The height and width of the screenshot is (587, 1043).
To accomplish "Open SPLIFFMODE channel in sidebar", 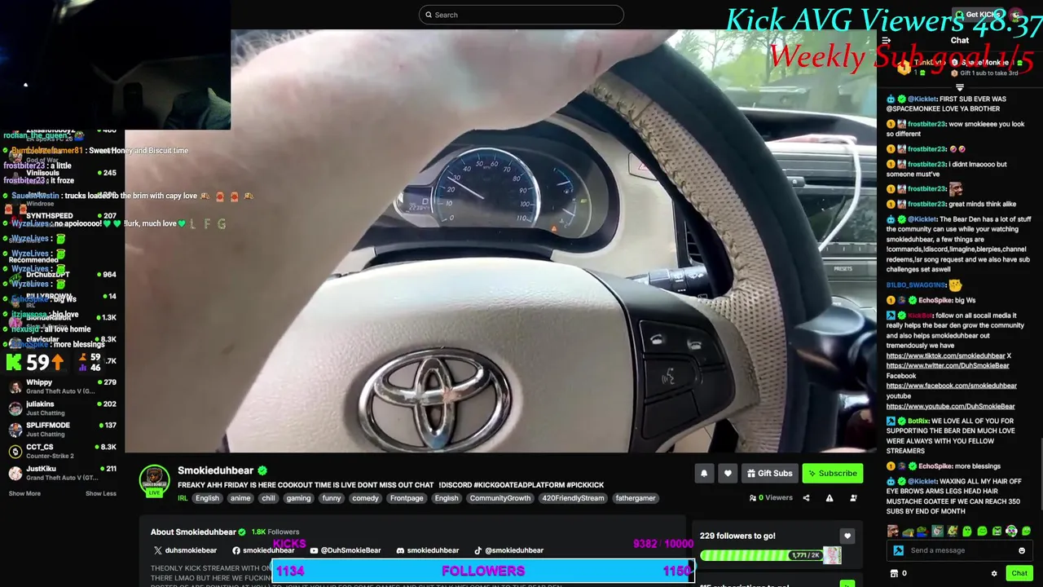I will [x=62, y=430].
